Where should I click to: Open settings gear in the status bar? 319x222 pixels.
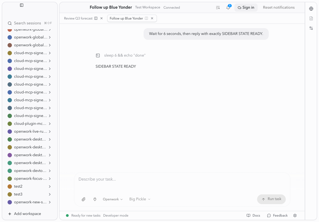pos(295,216)
